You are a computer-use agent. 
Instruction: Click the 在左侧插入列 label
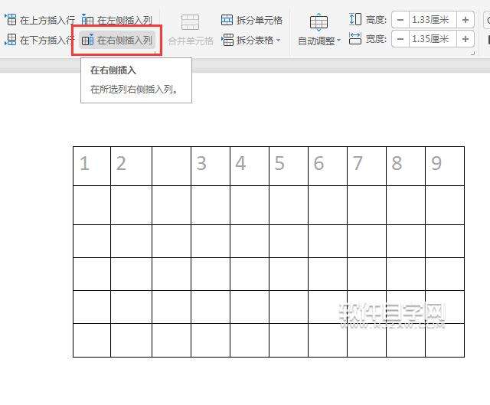[125, 21]
